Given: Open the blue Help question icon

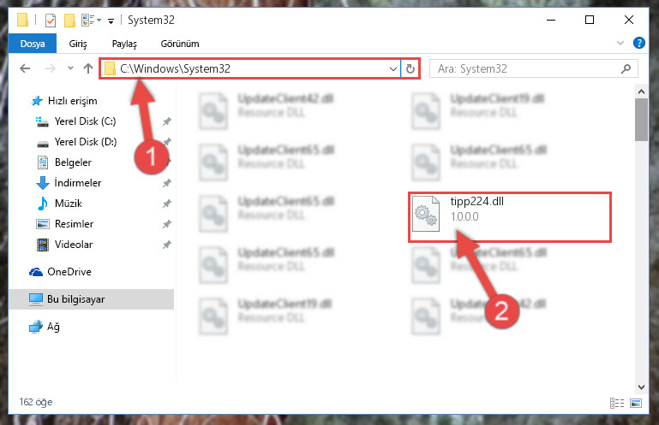Looking at the screenshot, I should pyautogui.click(x=638, y=43).
